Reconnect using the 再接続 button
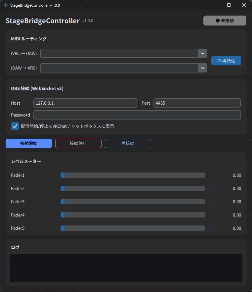 128,143
